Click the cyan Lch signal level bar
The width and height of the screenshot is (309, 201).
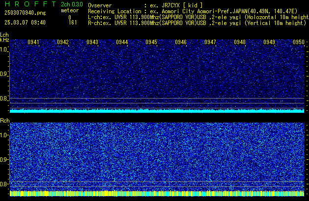(157, 111)
